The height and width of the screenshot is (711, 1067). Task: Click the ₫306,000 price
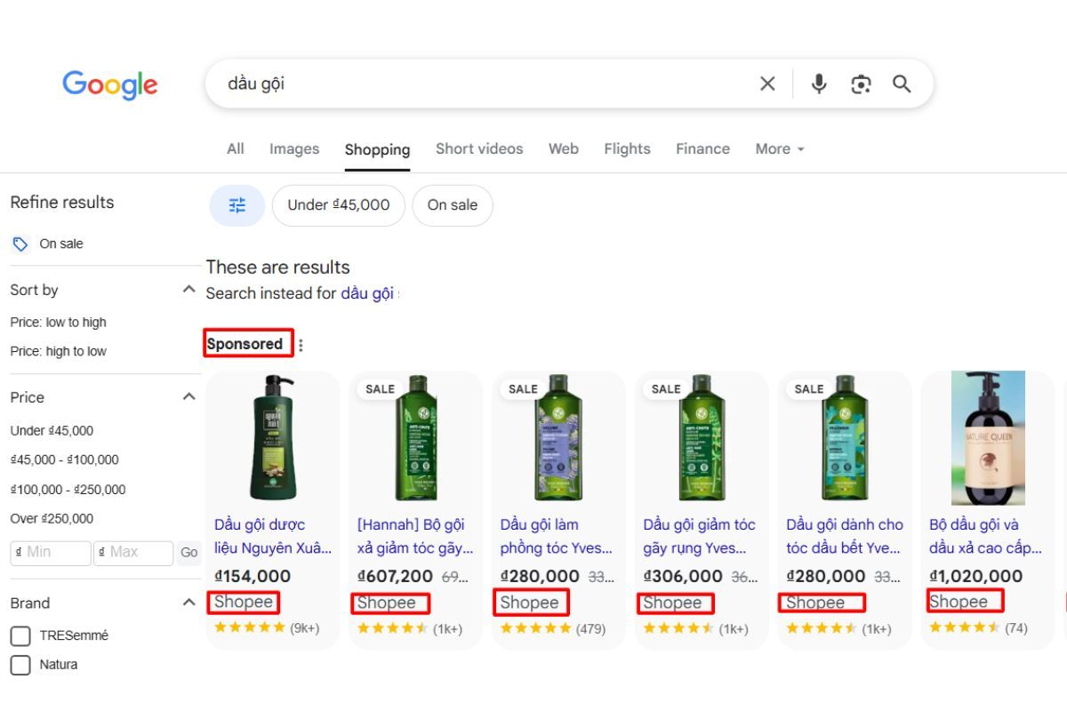point(682,576)
